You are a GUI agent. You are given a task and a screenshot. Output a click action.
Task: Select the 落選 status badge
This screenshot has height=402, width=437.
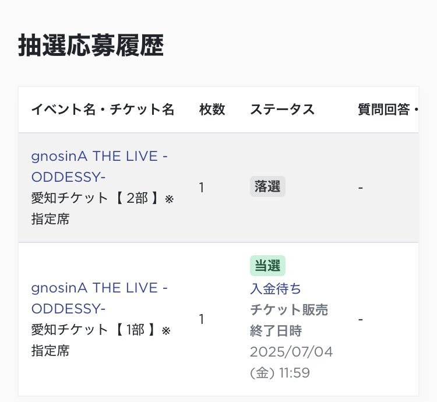point(267,186)
